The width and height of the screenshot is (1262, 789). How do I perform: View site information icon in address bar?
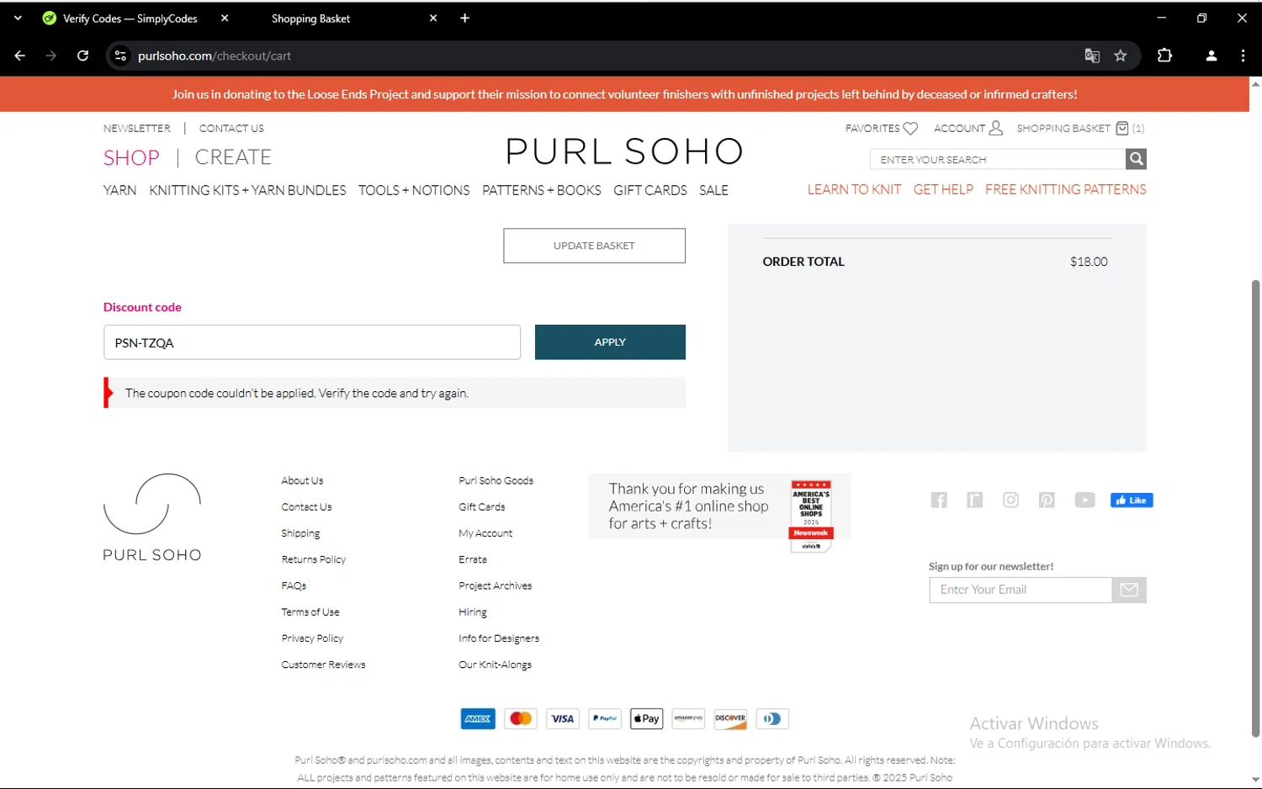[120, 56]
